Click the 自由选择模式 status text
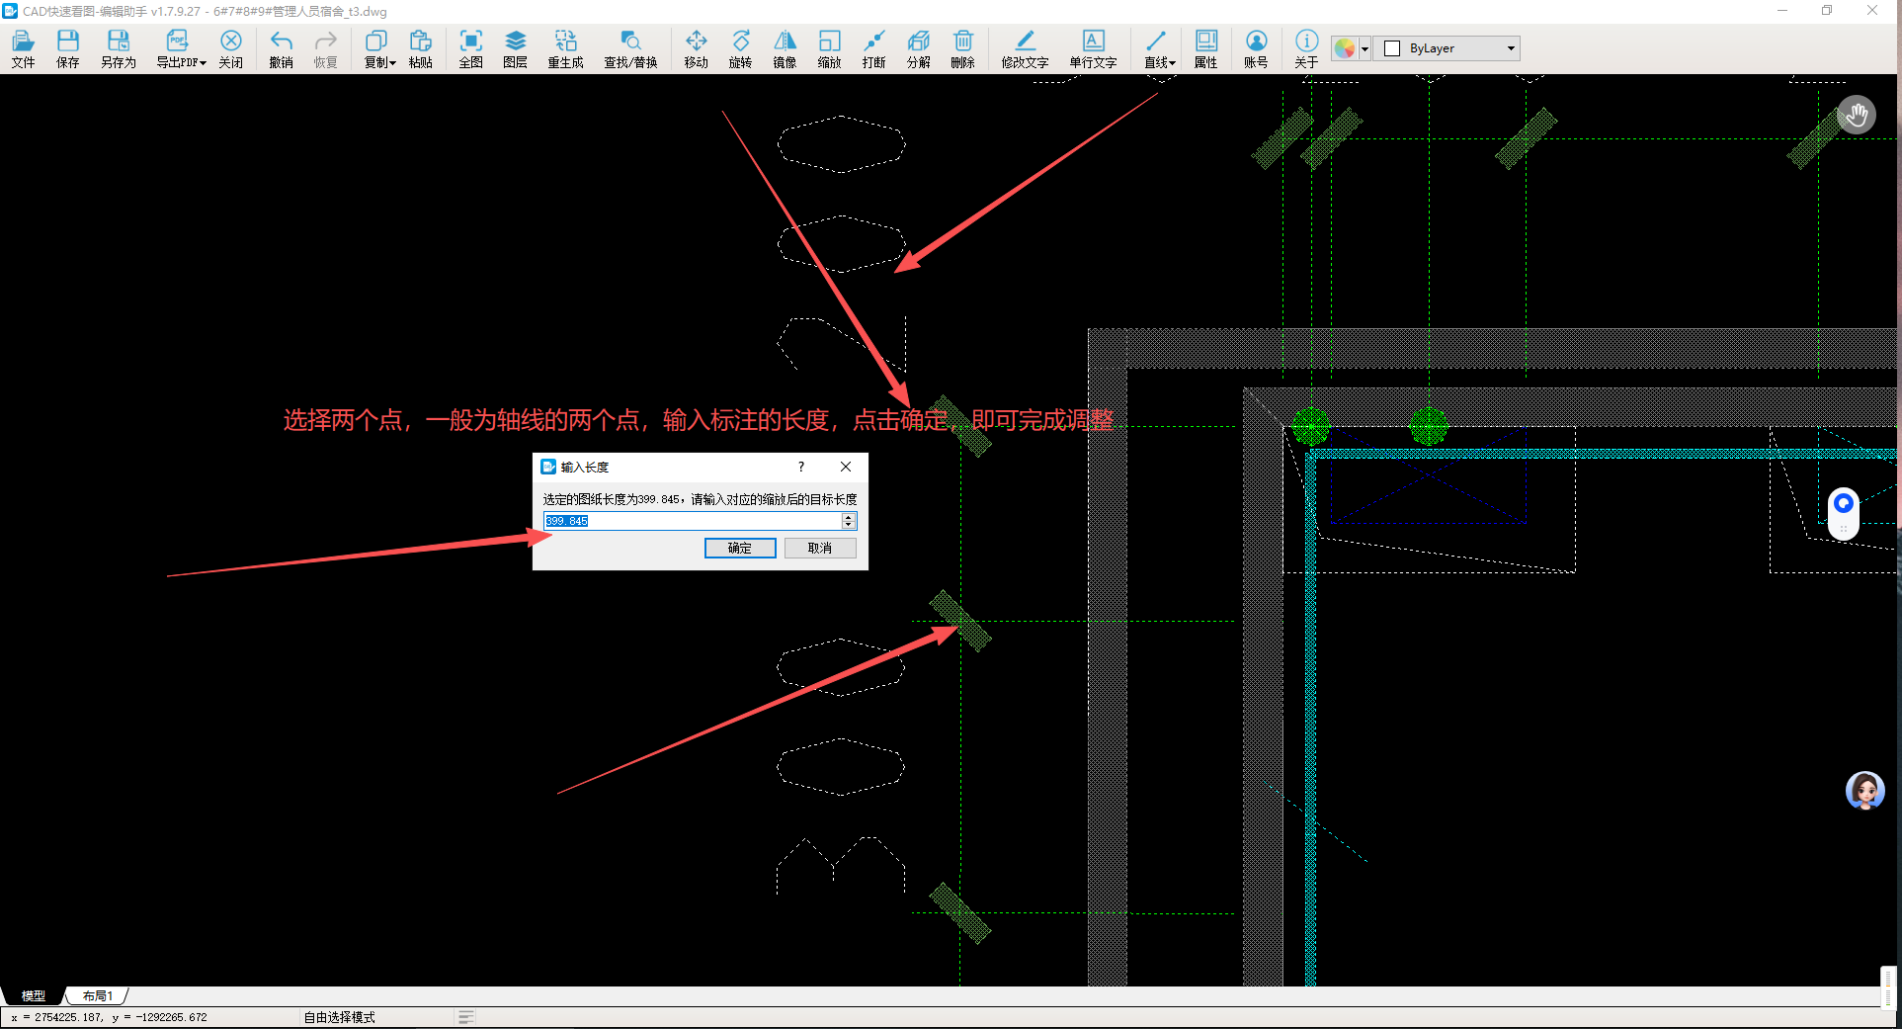1902x1029 pixels. tap(339, 1017)
